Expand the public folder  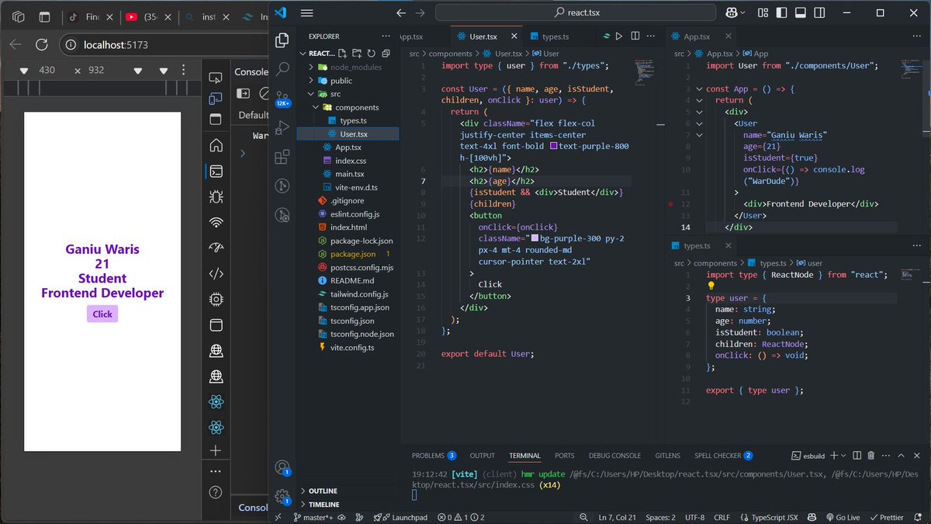[x=312, y=81]
